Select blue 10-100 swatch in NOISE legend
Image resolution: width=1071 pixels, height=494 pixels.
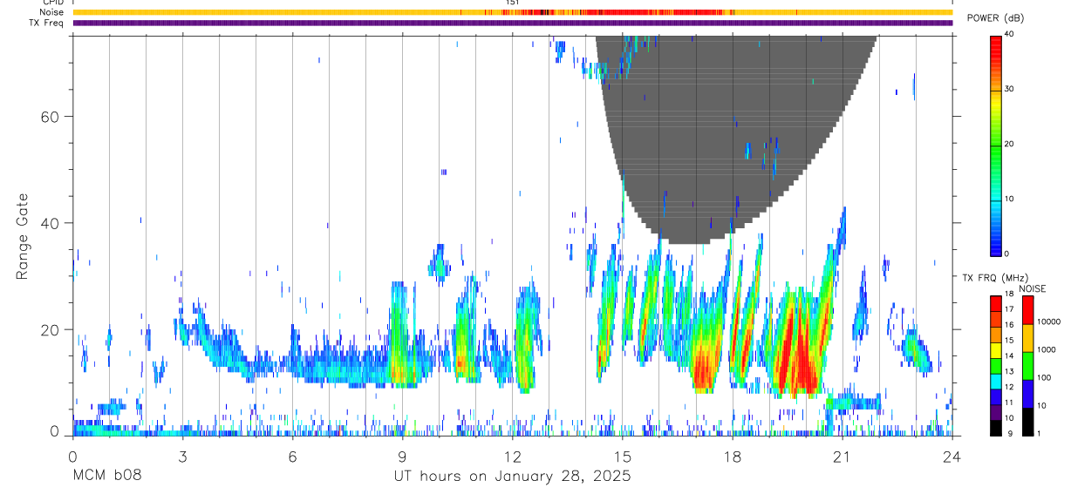coord(1027,393)
